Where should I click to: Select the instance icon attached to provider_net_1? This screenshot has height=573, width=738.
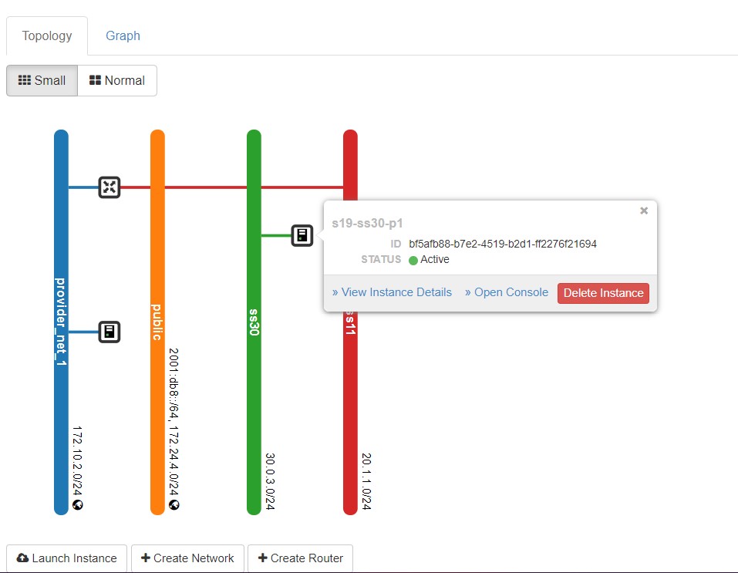[x=110, y=332]
